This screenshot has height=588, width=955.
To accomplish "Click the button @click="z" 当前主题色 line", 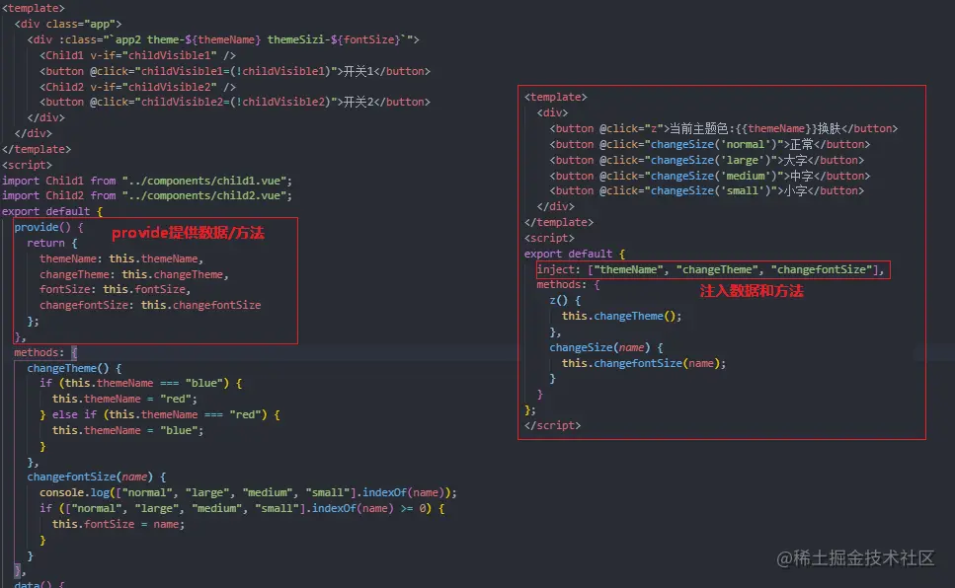I will [724, 128].
